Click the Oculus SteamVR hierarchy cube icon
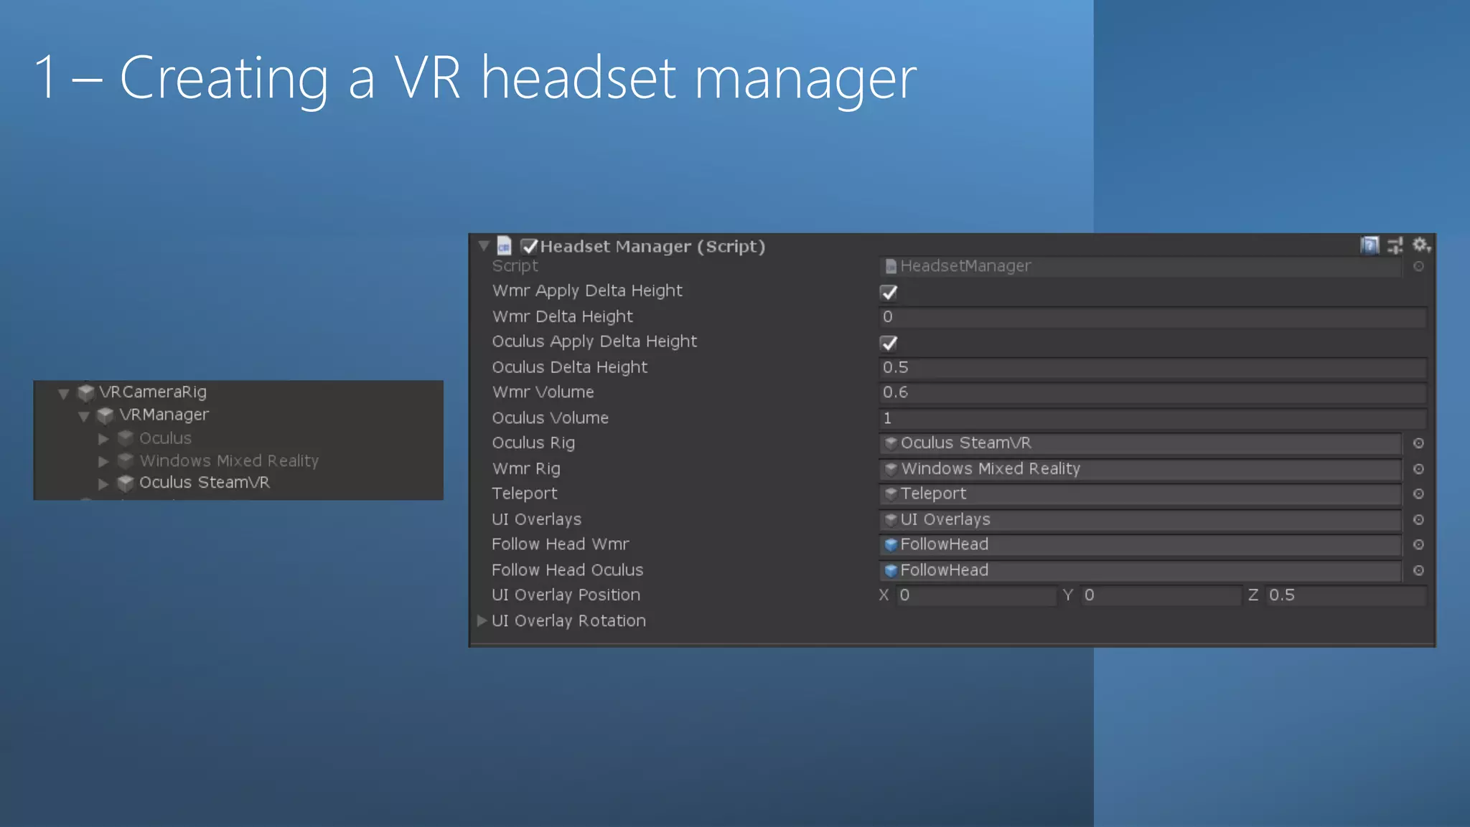Screen dimensions: 1470x827 pos(126,483)
